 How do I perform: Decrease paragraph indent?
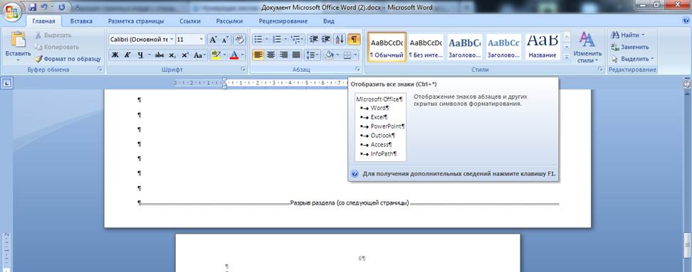coord(314,40)
